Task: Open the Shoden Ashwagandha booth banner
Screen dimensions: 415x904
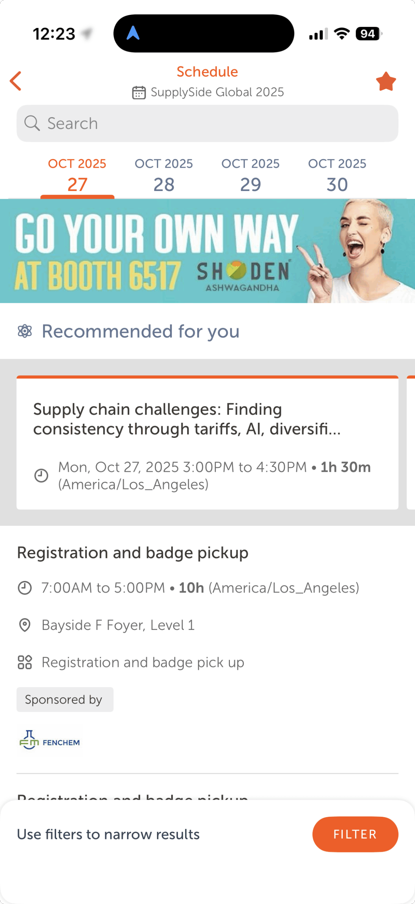Action: click(207, 251)
